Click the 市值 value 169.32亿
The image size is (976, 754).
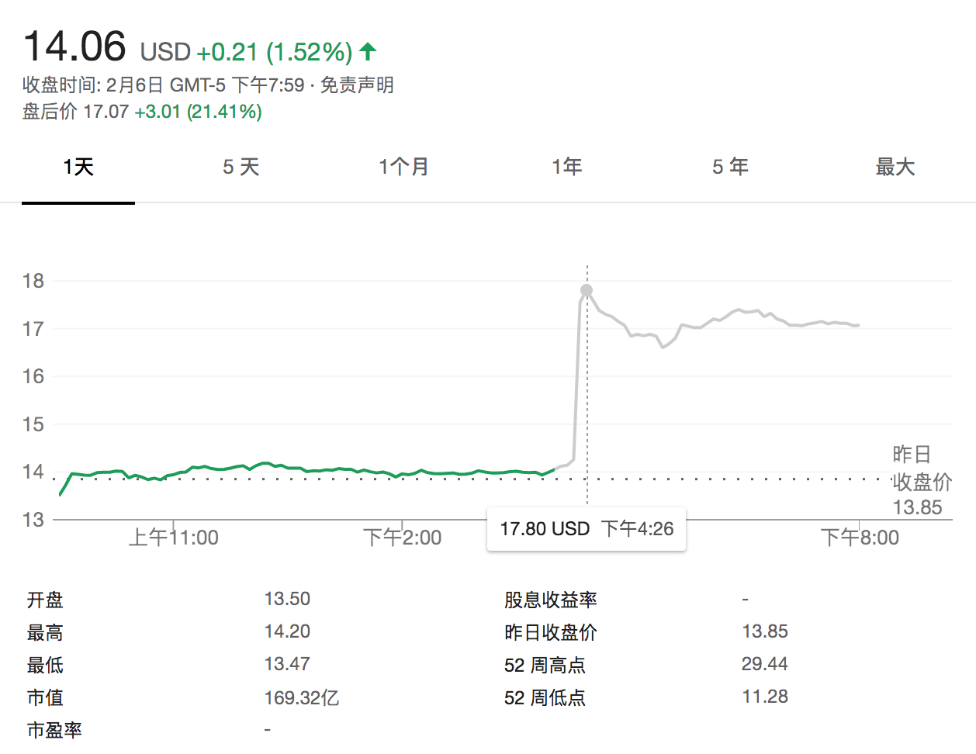pos(301,697)
